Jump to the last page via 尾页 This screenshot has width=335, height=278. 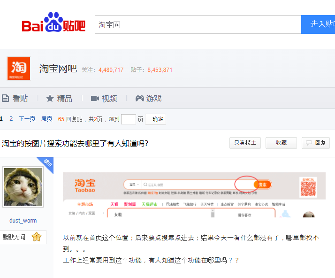coord(47,119)
